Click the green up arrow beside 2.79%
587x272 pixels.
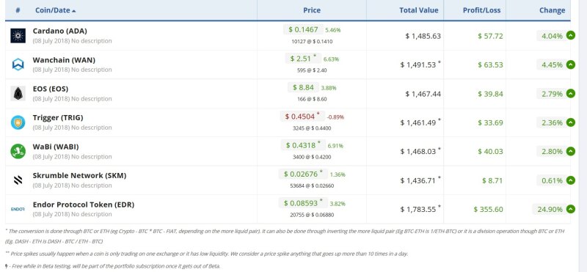[571, 94]
